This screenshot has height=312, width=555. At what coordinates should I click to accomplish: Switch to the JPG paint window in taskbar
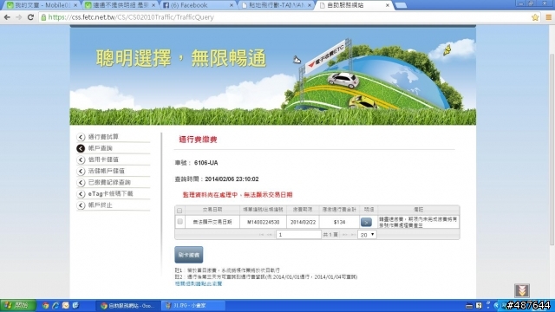click(x=193, y=306)
